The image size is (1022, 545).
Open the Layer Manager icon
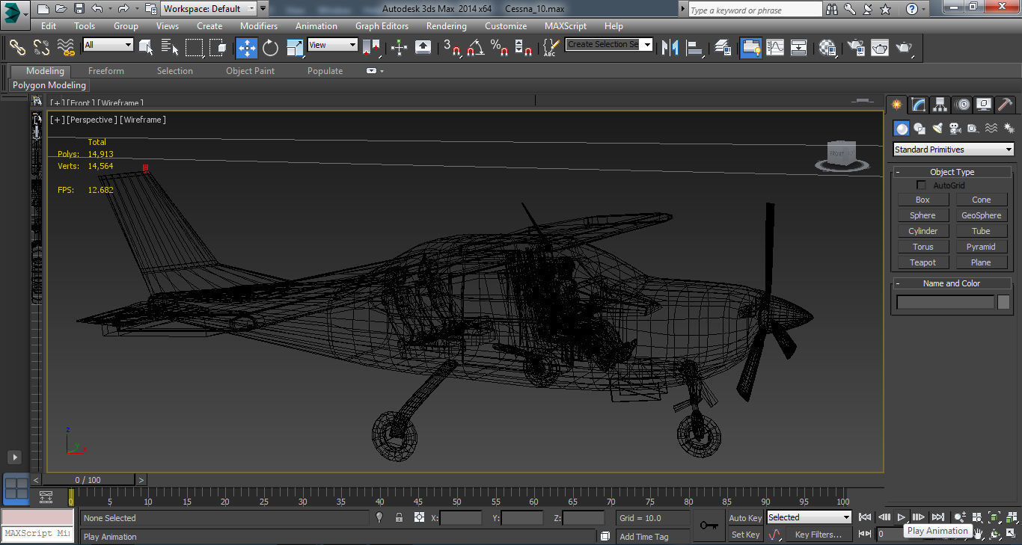coord(723,48)
